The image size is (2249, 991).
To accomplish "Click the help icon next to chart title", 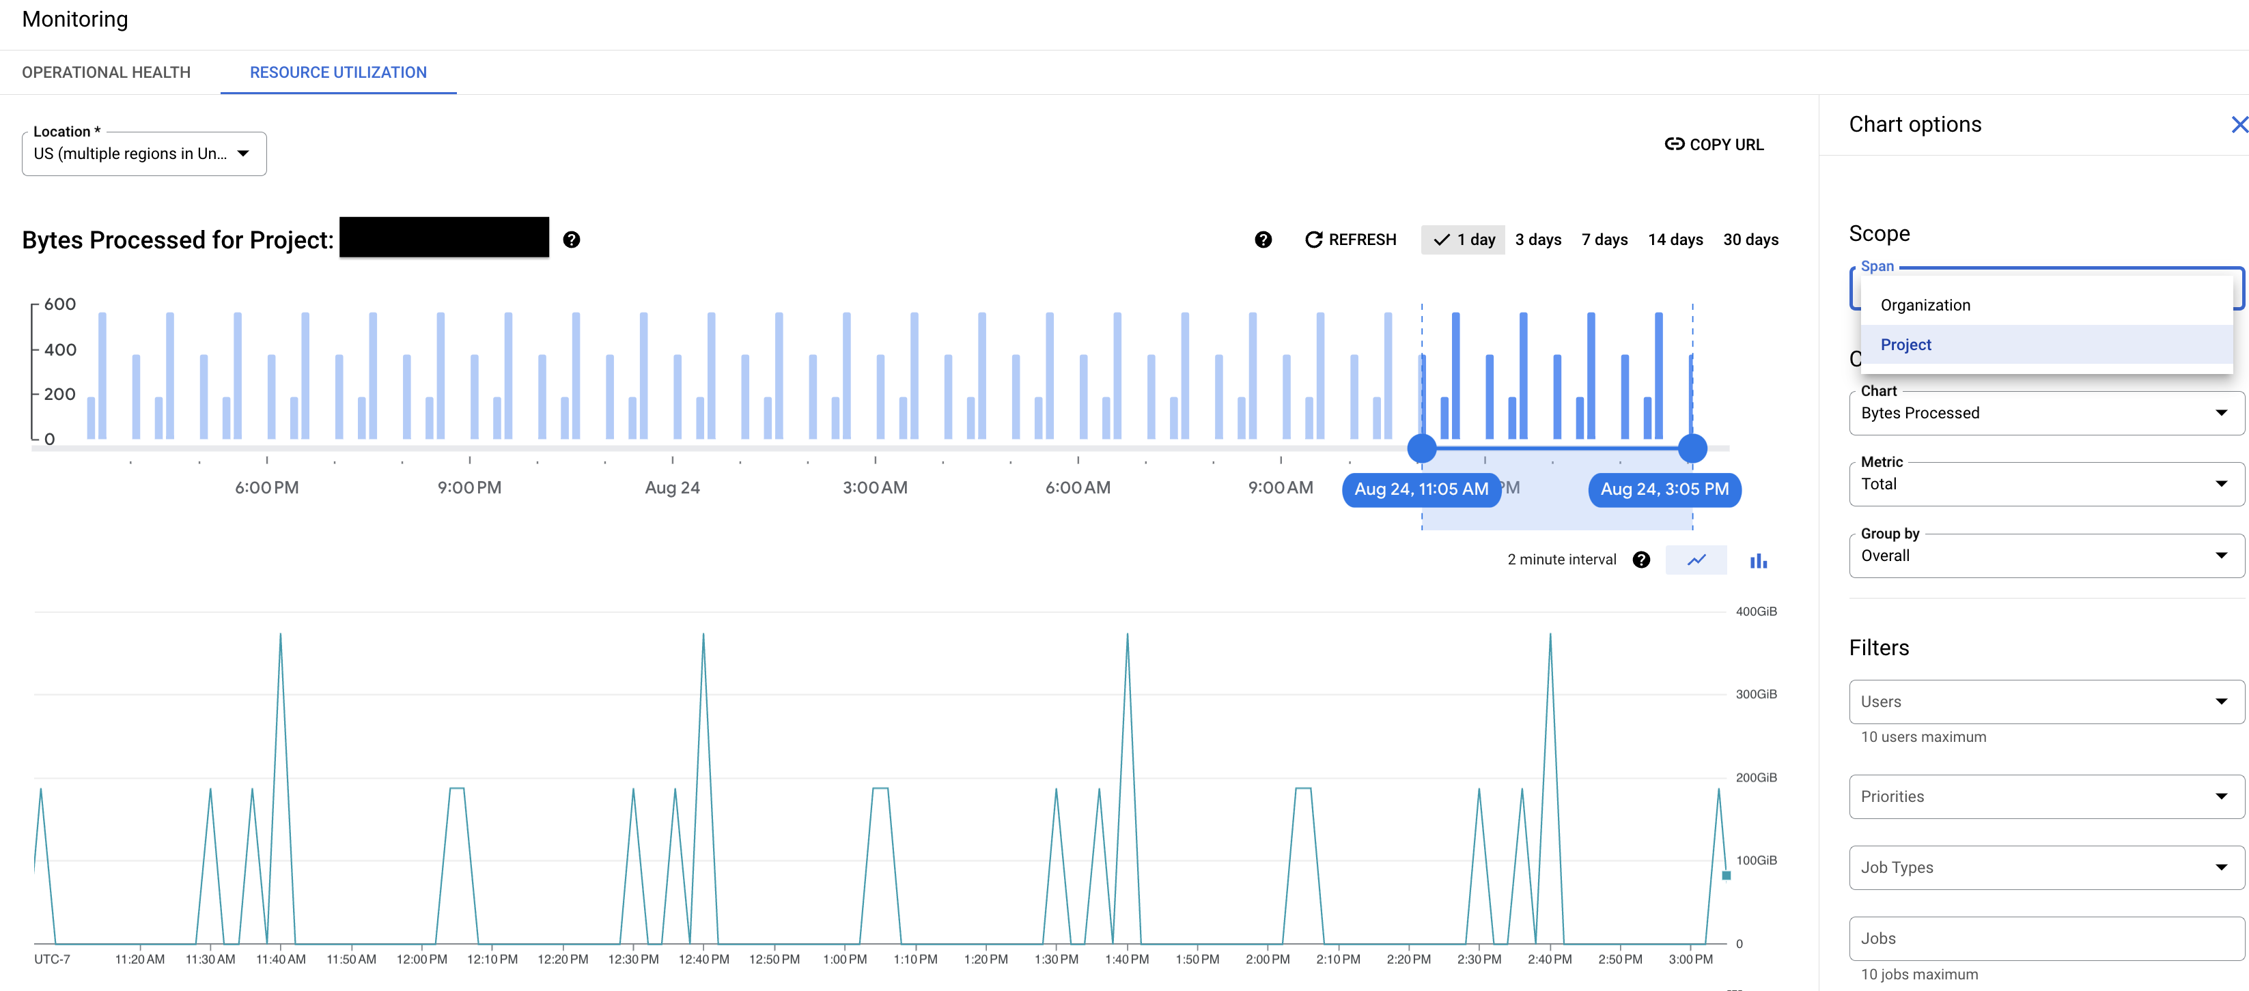I will (574, 240).
